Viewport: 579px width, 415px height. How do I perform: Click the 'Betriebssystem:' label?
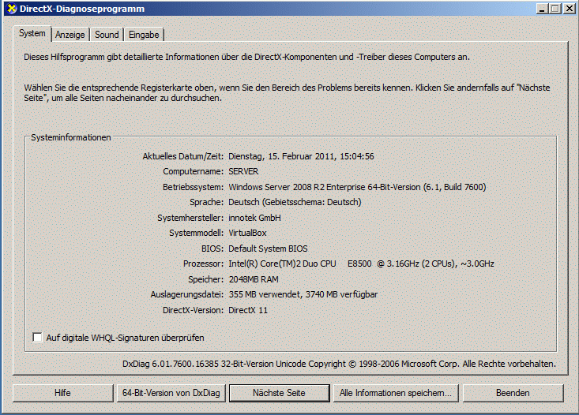(x=193, y=187)
